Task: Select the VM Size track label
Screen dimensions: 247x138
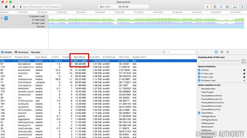Action: 41,27
